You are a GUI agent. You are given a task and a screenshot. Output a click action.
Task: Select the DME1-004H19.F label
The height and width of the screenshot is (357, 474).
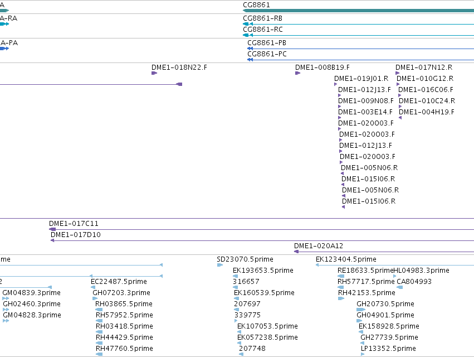(x=427, y=112)
